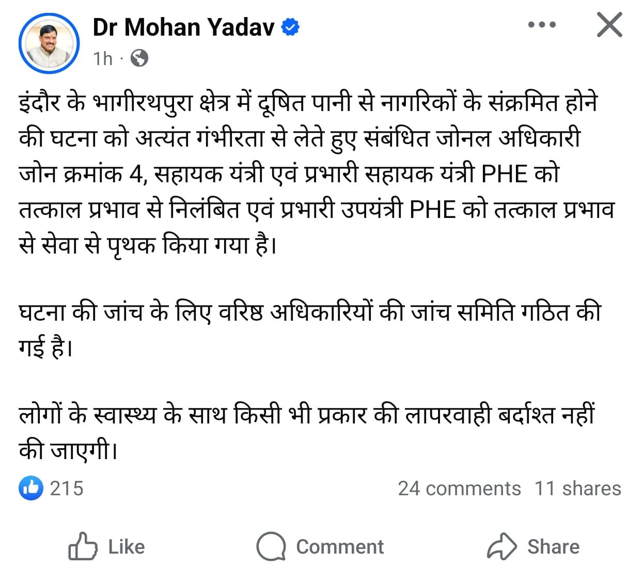The width and height of the screenshot is (628, 566).
Task: Click the public globe privacy icon
Action: 139,58
